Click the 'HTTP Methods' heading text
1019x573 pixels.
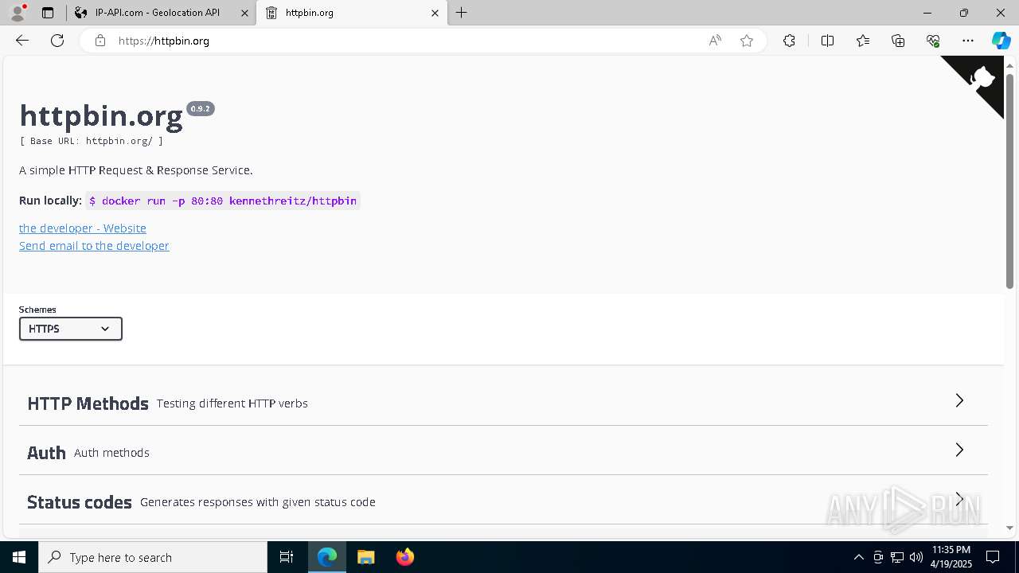88,403
